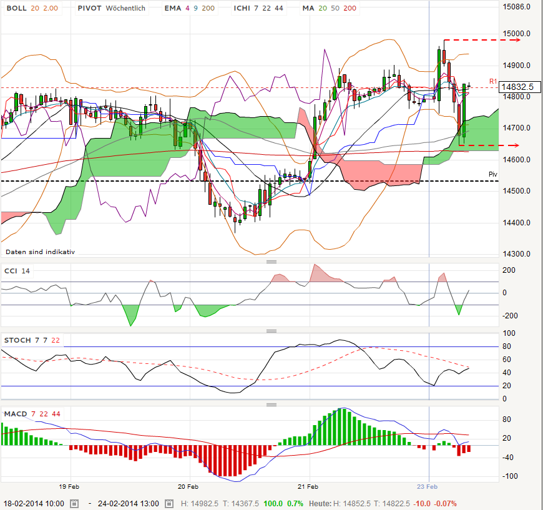Click the 14500.0 price axis label
The height and width of the screenshot is (510, 543).
tap(516, 191)
